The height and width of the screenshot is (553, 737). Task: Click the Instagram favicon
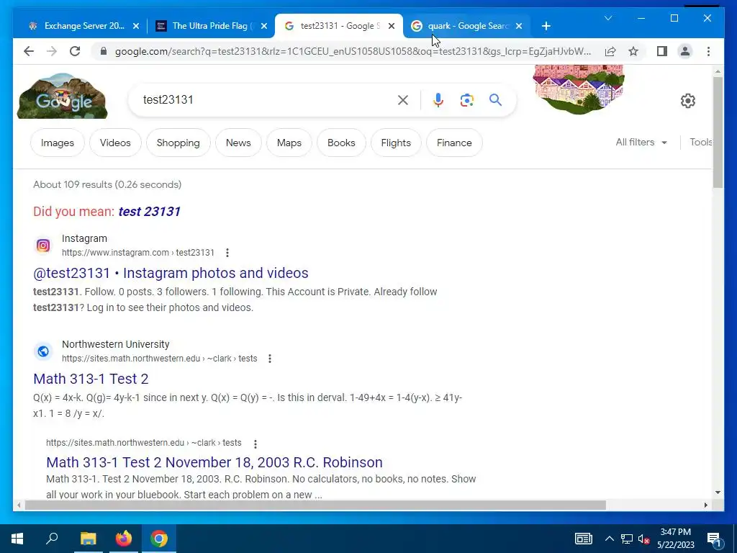tap(43, 246)
